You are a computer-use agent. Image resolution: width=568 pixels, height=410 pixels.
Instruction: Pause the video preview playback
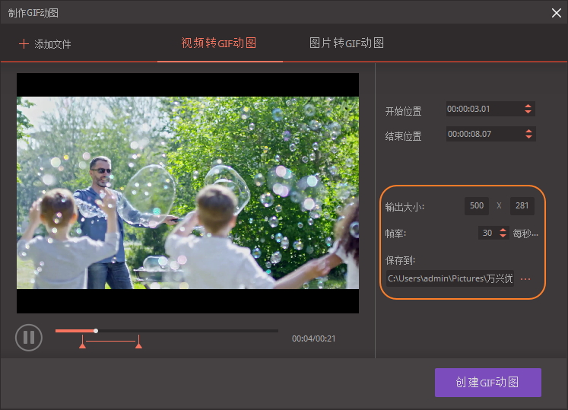[29, 337]
